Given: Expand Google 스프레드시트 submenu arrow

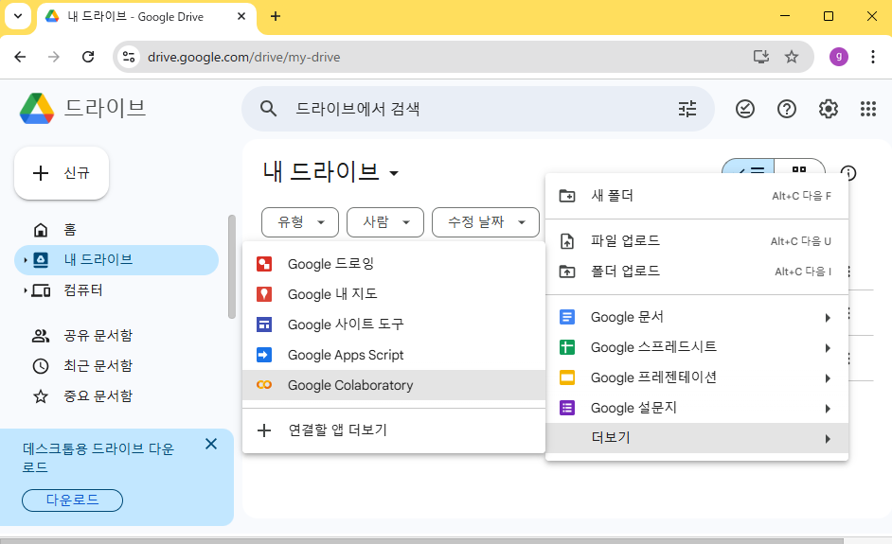Looking at the screenshot, I should pos(828,348).
